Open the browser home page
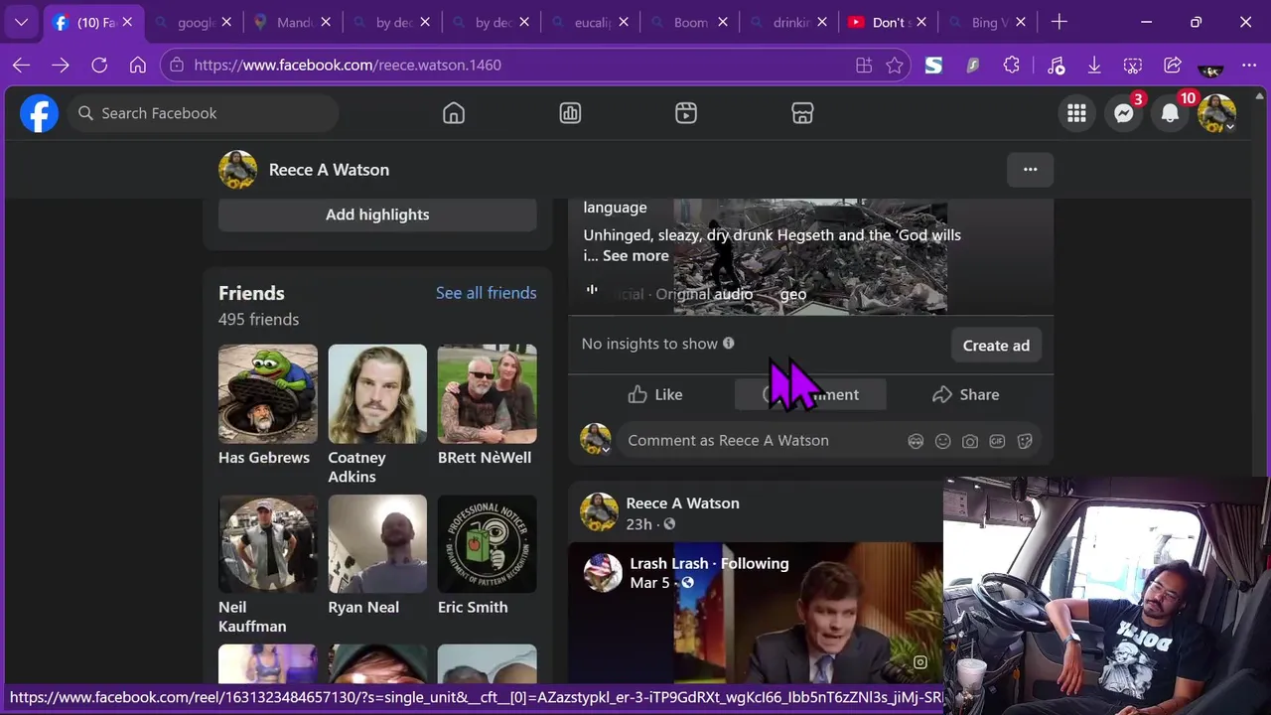This screenshot has width=1271, height=715. point(138,66)
